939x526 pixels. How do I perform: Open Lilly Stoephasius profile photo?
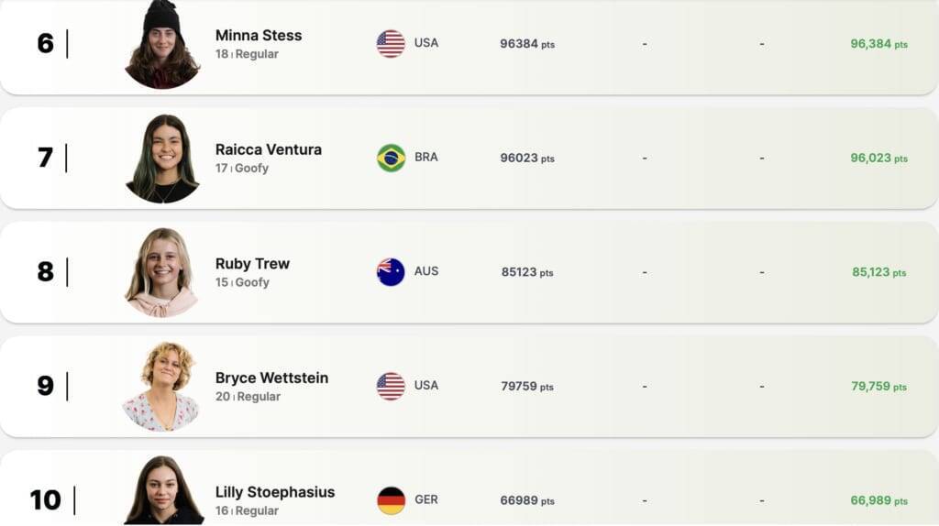coord(162,491)
